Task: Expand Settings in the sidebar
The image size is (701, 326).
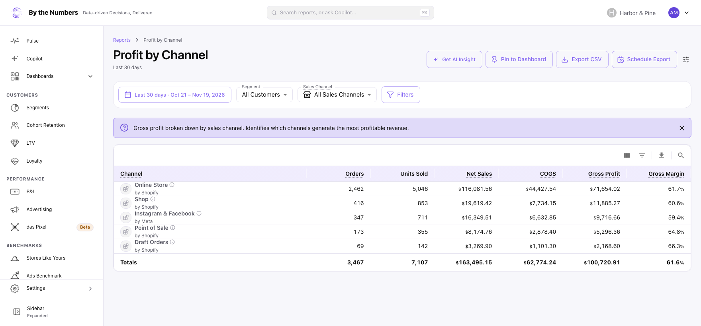Action: point(52,288)
